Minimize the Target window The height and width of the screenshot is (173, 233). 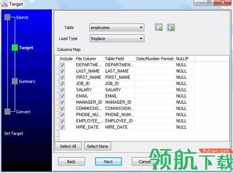click(x=199, y=3)
